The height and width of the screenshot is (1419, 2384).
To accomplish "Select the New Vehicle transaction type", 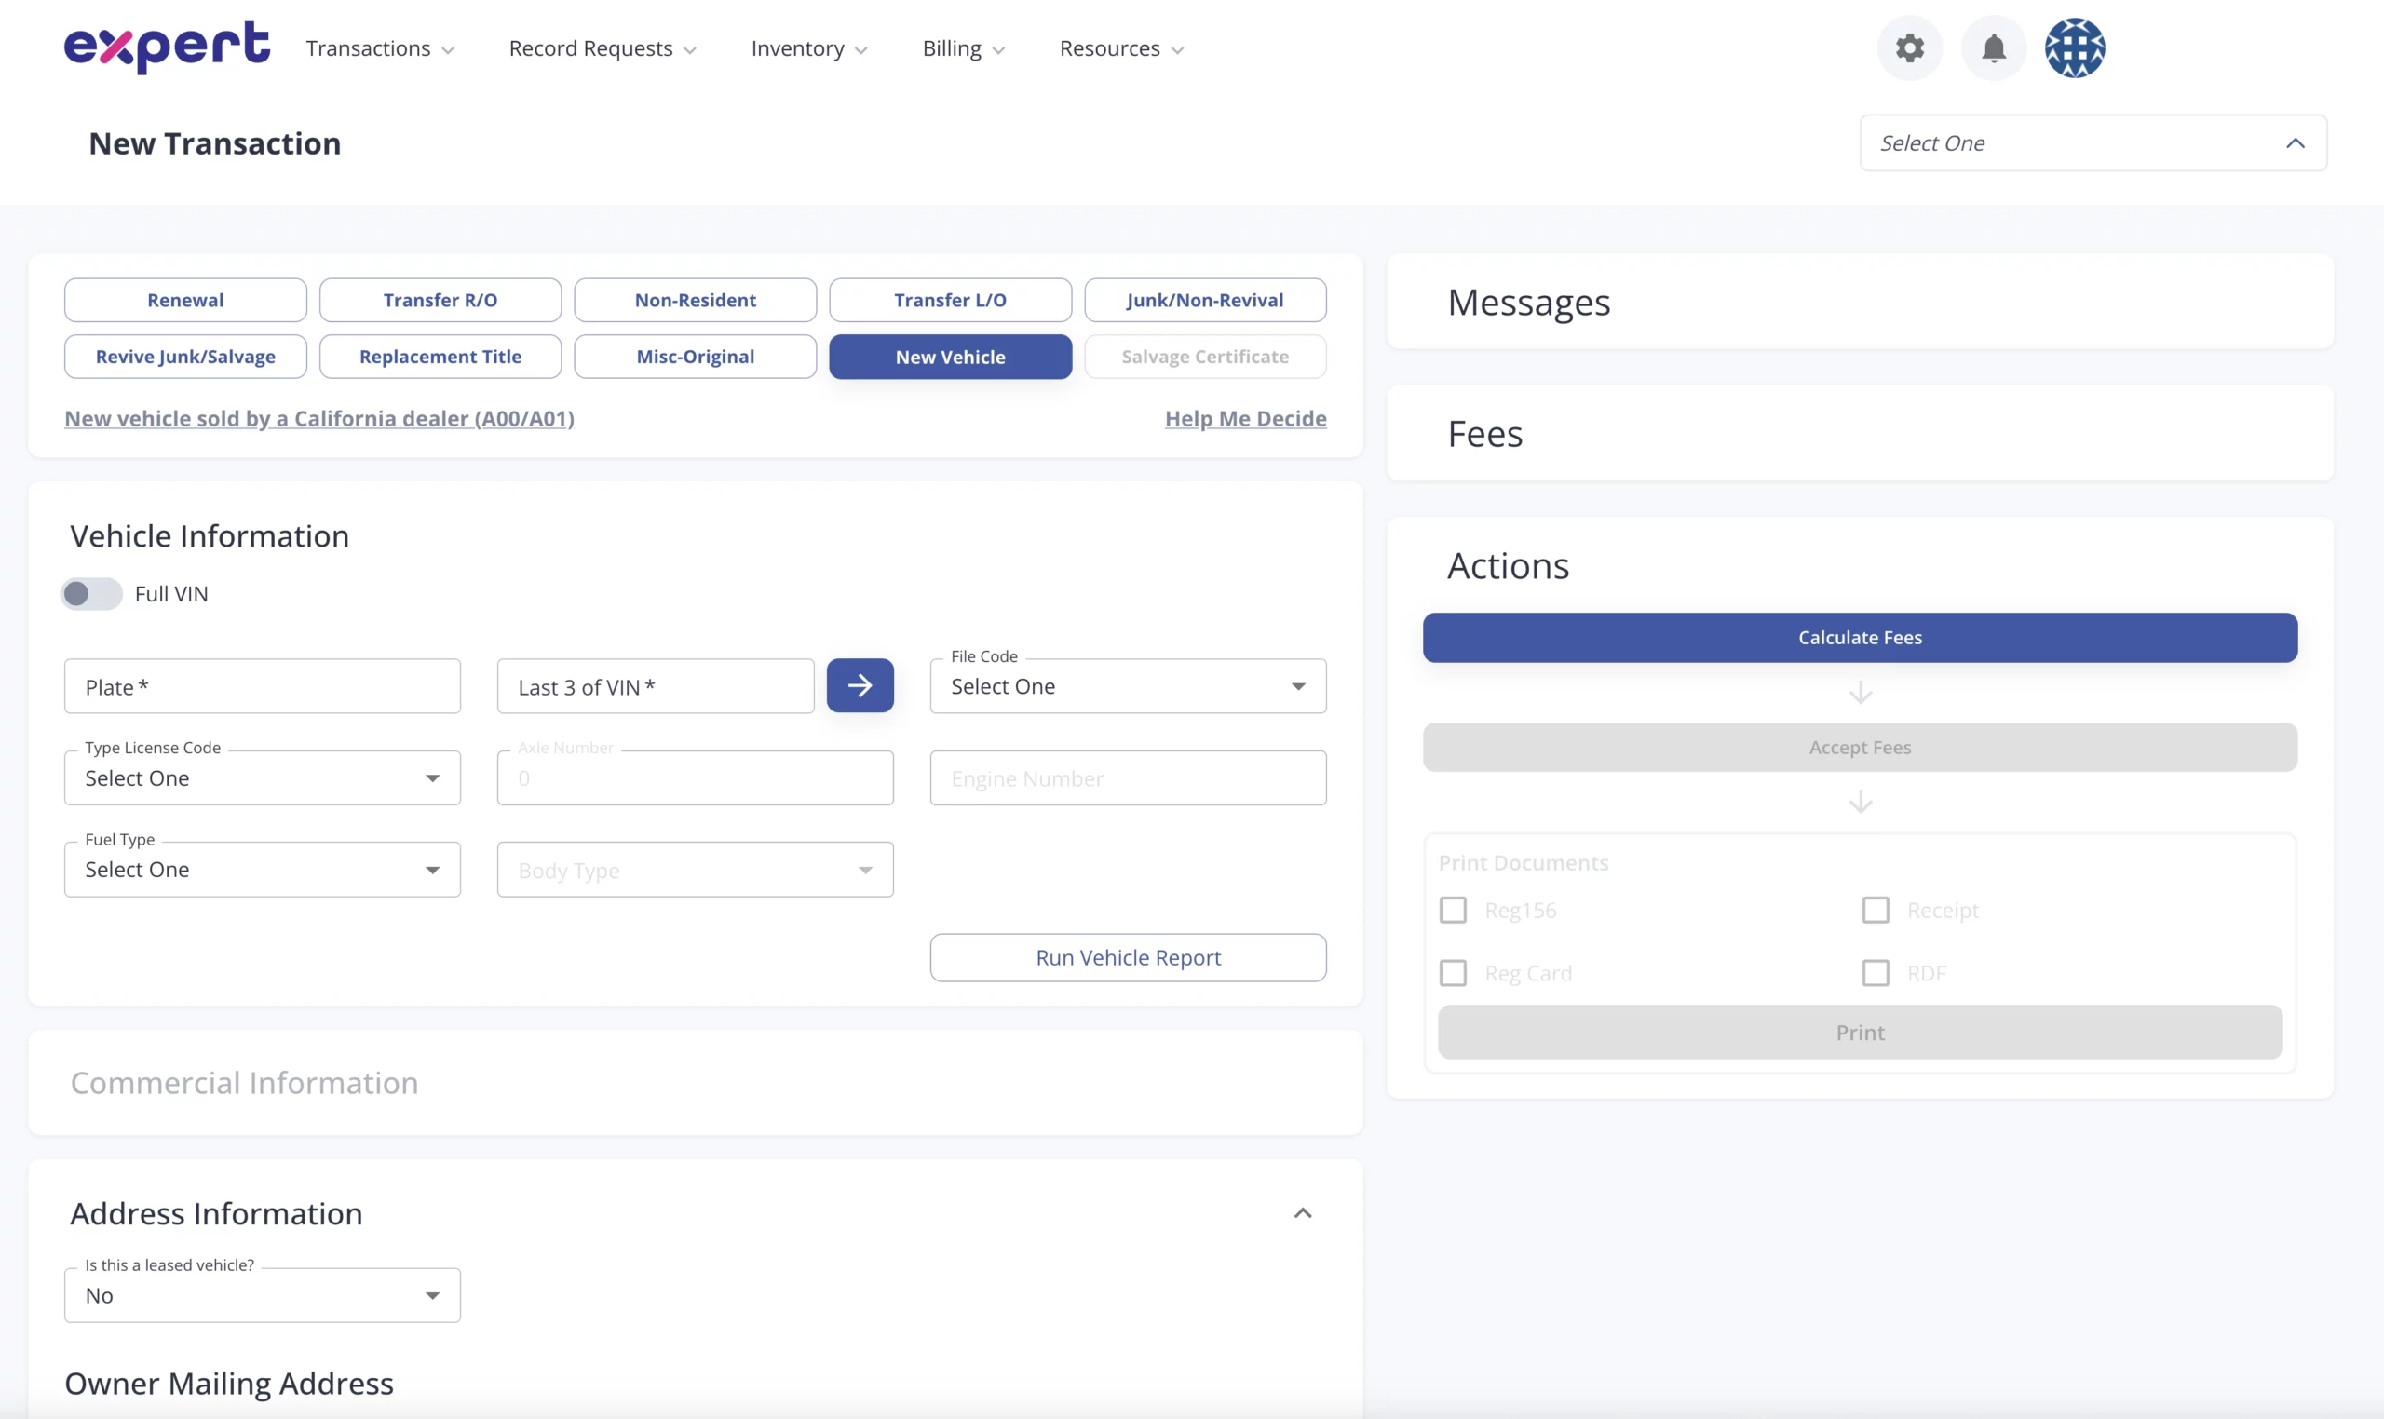I will pos(950,357).
